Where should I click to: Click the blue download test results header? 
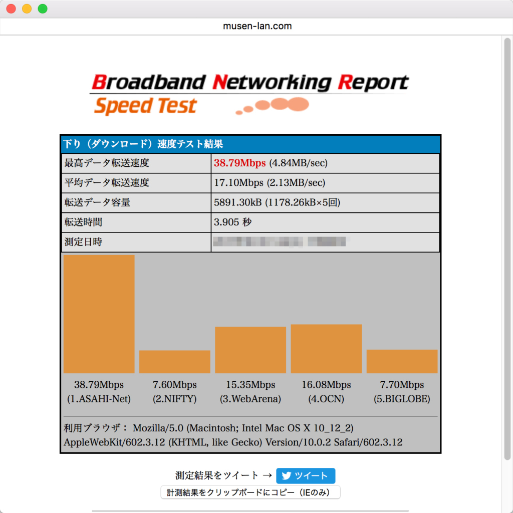250,144
